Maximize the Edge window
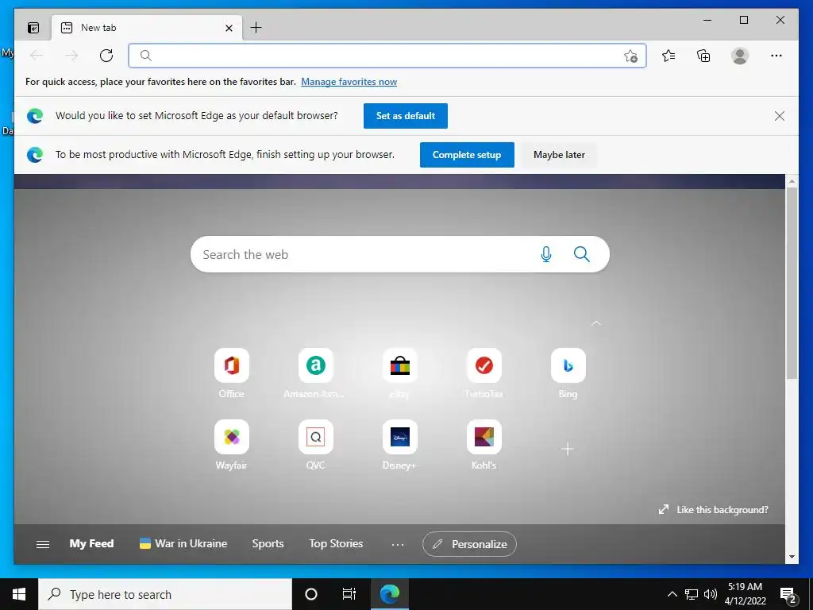The width and height of the screenshot is (813, 610). 743,20
